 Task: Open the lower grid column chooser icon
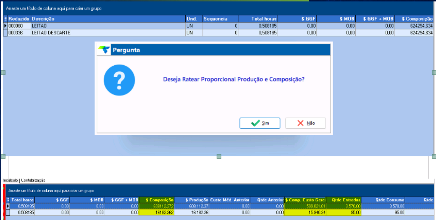pyautogui.click(x=8, y=200)
